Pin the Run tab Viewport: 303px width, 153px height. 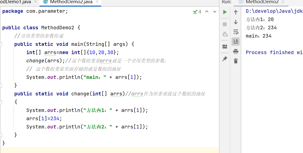coord(224,59)
